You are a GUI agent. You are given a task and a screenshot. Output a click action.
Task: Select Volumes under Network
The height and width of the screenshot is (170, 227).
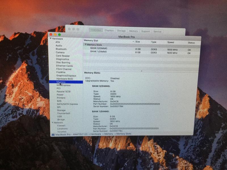62,132
